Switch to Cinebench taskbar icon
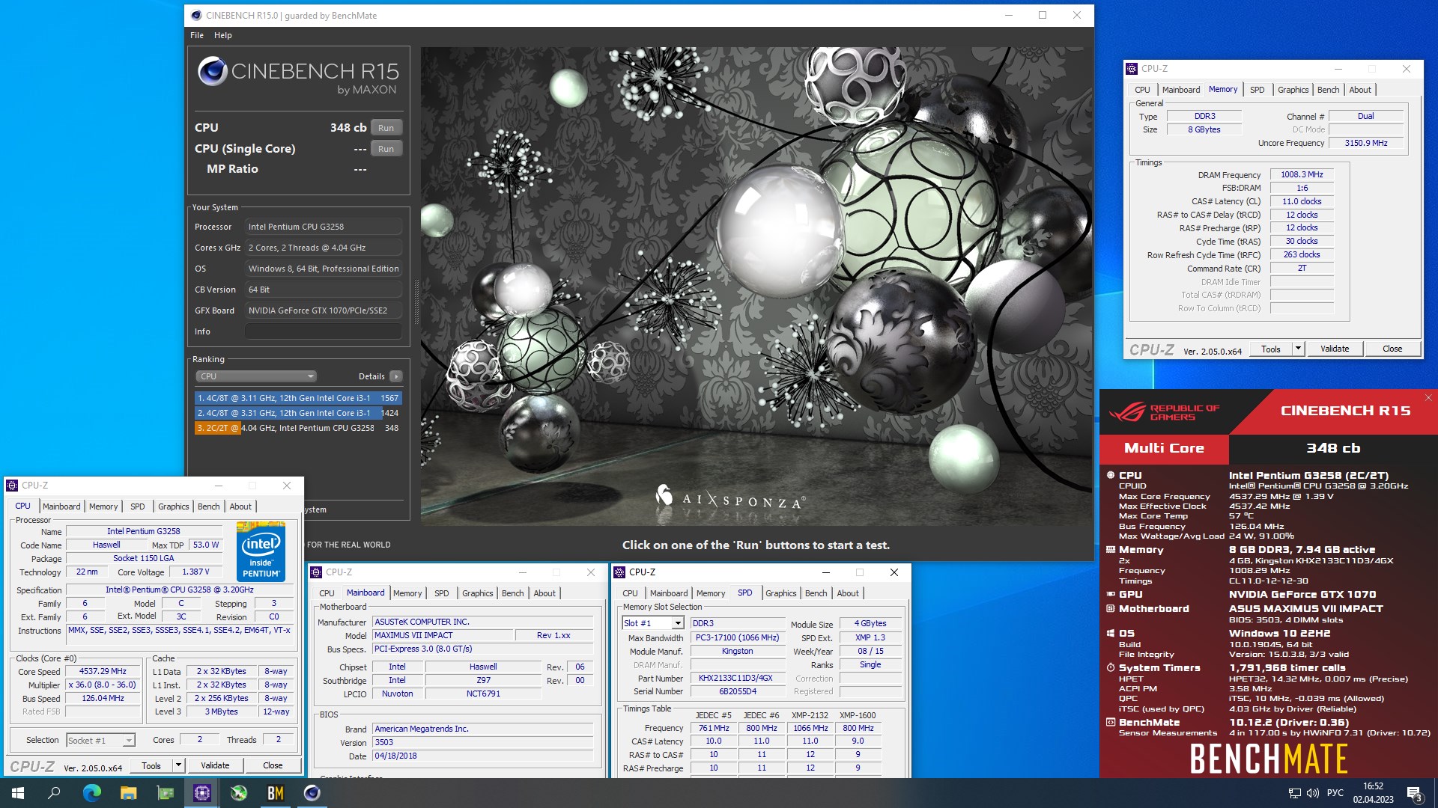1438x808 pixels. pos(312,793)
